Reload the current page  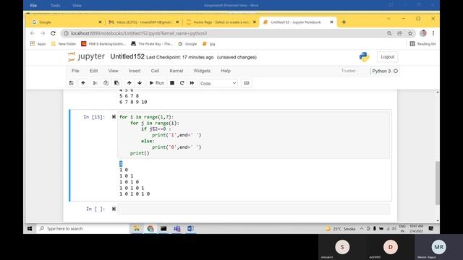coord(53,33)
